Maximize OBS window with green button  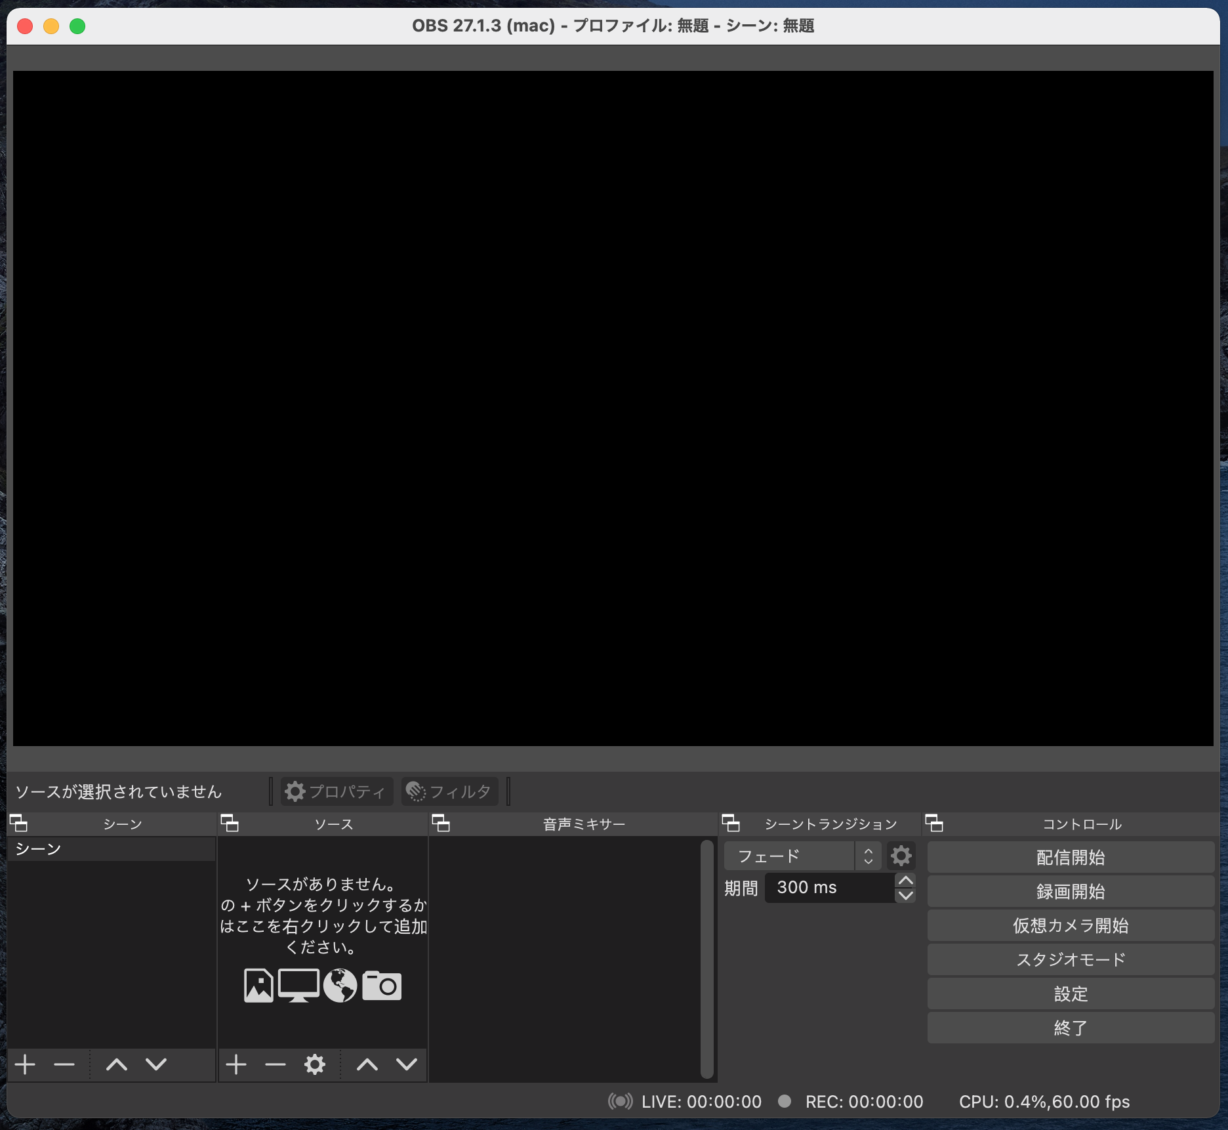77,26
